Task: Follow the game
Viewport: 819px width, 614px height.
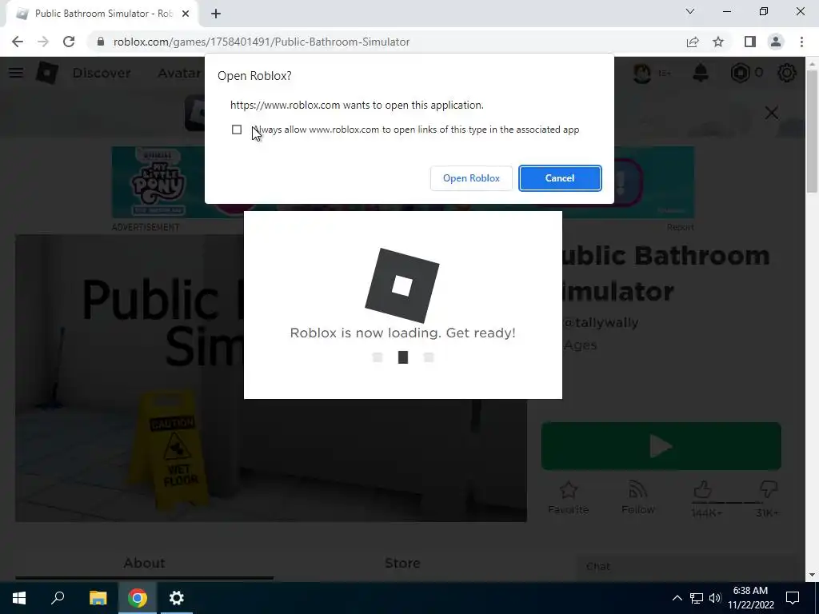Action: (637, 498)
